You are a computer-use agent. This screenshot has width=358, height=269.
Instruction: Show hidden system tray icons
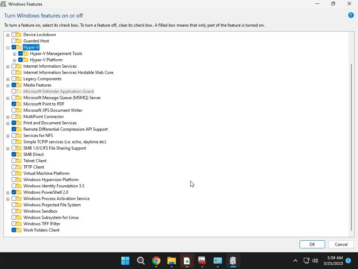tap(295, 261)
